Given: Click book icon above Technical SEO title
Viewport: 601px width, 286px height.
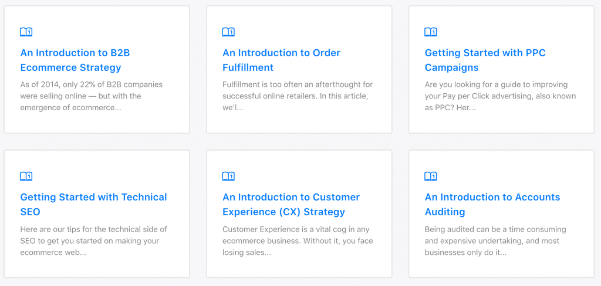Looking at the screenshot, I should coord(26,176).
